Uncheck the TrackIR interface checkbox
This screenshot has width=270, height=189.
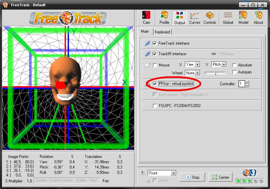(155, 54)
